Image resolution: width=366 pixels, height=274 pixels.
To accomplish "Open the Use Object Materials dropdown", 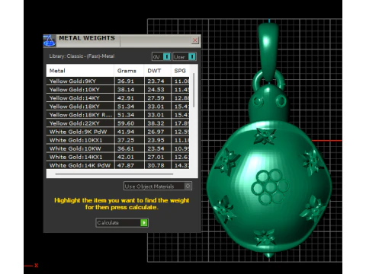I will point(158,186).
